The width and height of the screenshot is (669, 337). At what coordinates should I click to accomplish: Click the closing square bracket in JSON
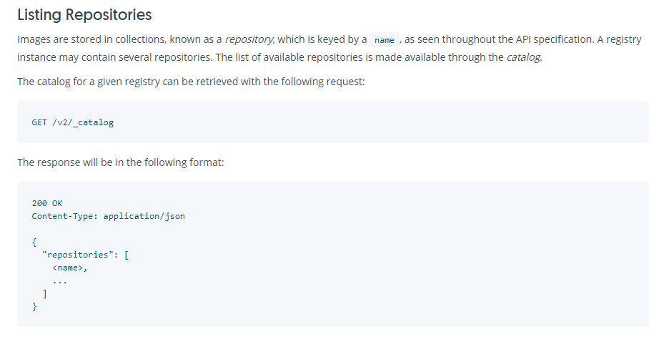tap(44, 293)
